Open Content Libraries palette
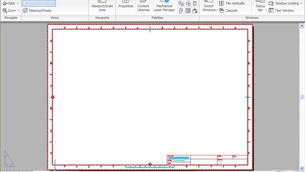 (143, 6)
